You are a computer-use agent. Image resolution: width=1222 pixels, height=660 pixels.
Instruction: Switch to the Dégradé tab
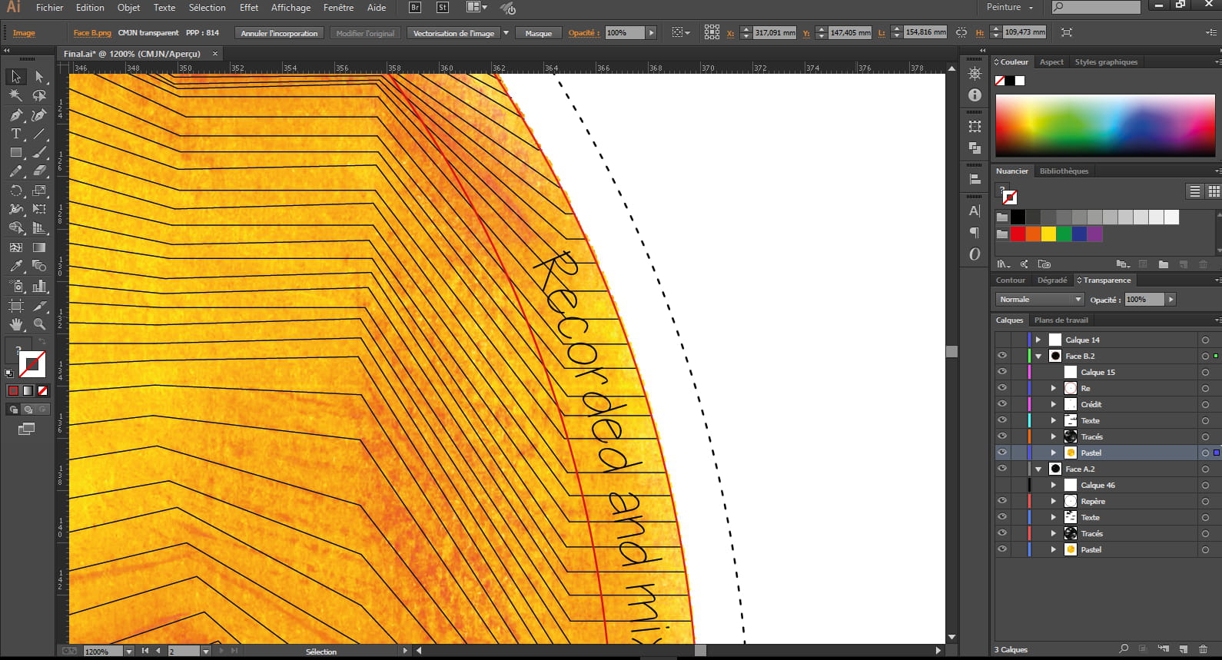1052,280
